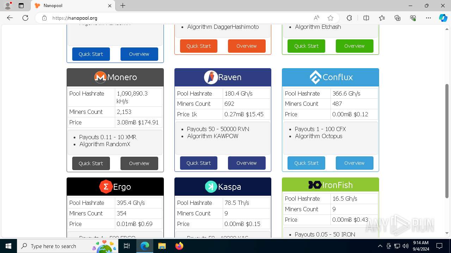Toggle Split screen view
This screenshot has height=253, width=451.
coord(366,18)
